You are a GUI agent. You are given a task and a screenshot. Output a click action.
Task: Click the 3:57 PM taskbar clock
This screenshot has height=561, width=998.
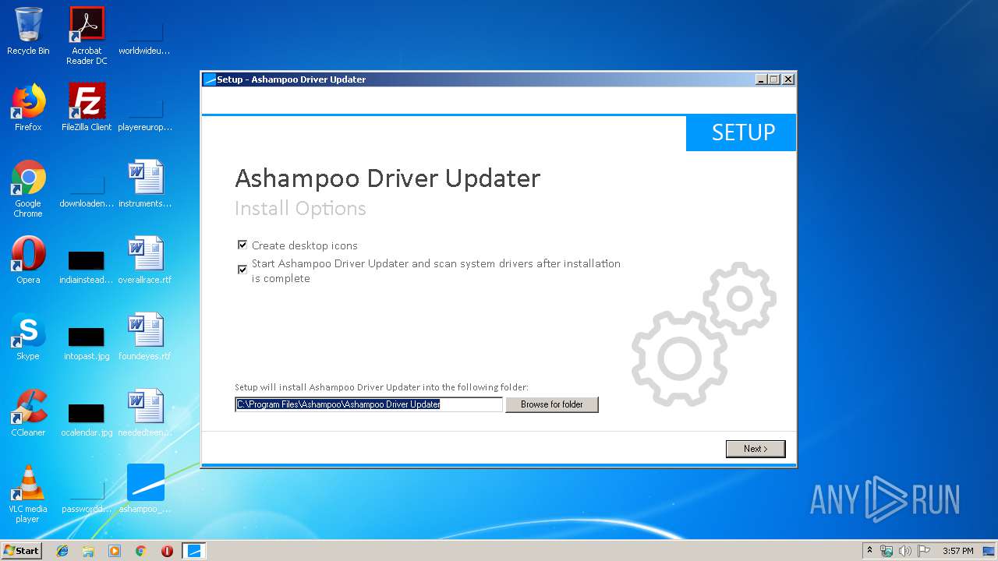pyautogui.click(x=957, y=551)
